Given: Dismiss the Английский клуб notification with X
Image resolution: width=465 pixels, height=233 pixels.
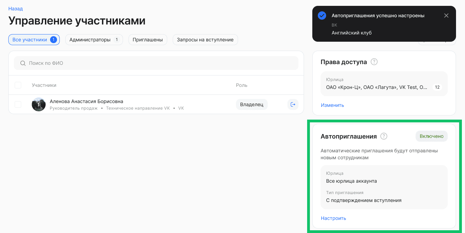Looking at the screenshot, I should click(x=446, y=15).
